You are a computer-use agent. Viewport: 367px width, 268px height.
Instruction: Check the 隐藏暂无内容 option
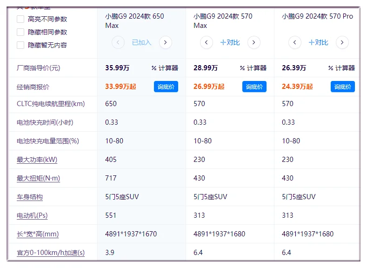20,45
